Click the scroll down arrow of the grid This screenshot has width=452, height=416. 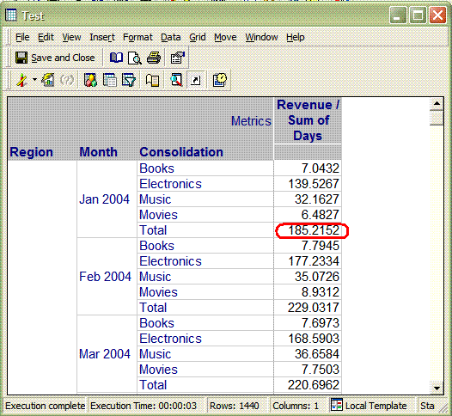point(437,388)
